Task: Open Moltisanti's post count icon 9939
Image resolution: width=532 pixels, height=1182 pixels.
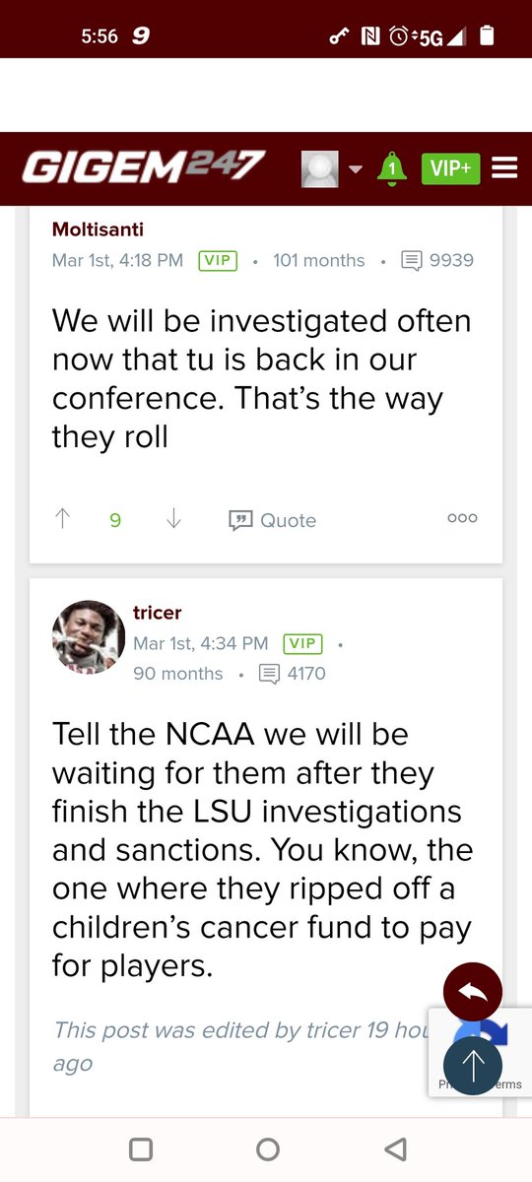Action: [412, 261]
